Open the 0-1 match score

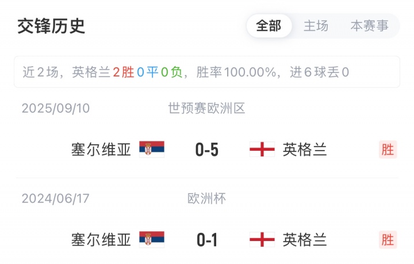point(207,240)
